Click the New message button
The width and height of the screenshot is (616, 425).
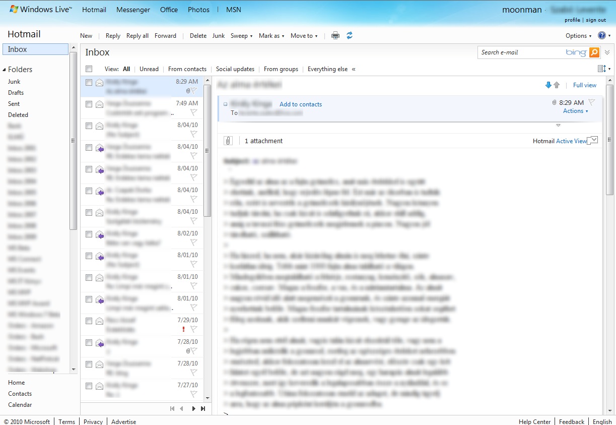point(86,36)
